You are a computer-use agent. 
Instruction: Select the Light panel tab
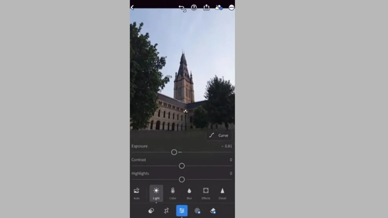156,193
